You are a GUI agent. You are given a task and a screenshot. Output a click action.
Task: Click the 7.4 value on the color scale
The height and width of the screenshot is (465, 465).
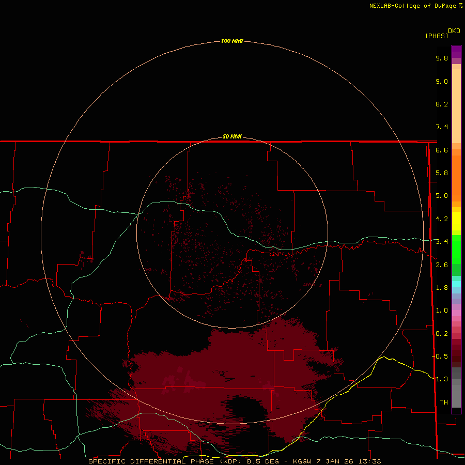tap(442, 127)
